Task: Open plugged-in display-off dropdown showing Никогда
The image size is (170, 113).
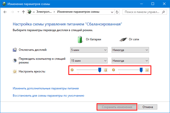Action: point(130,50)
